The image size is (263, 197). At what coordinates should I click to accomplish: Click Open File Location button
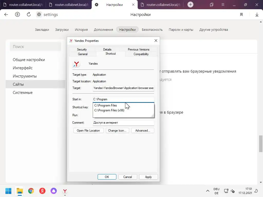click(x=88, y=131)
